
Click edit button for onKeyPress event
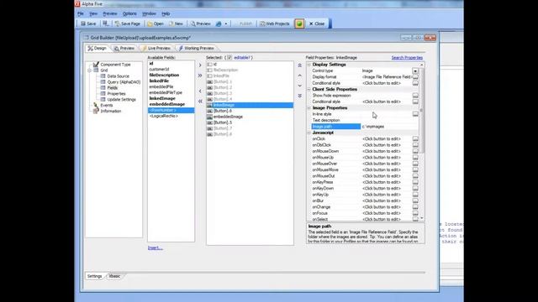[415, 182]
